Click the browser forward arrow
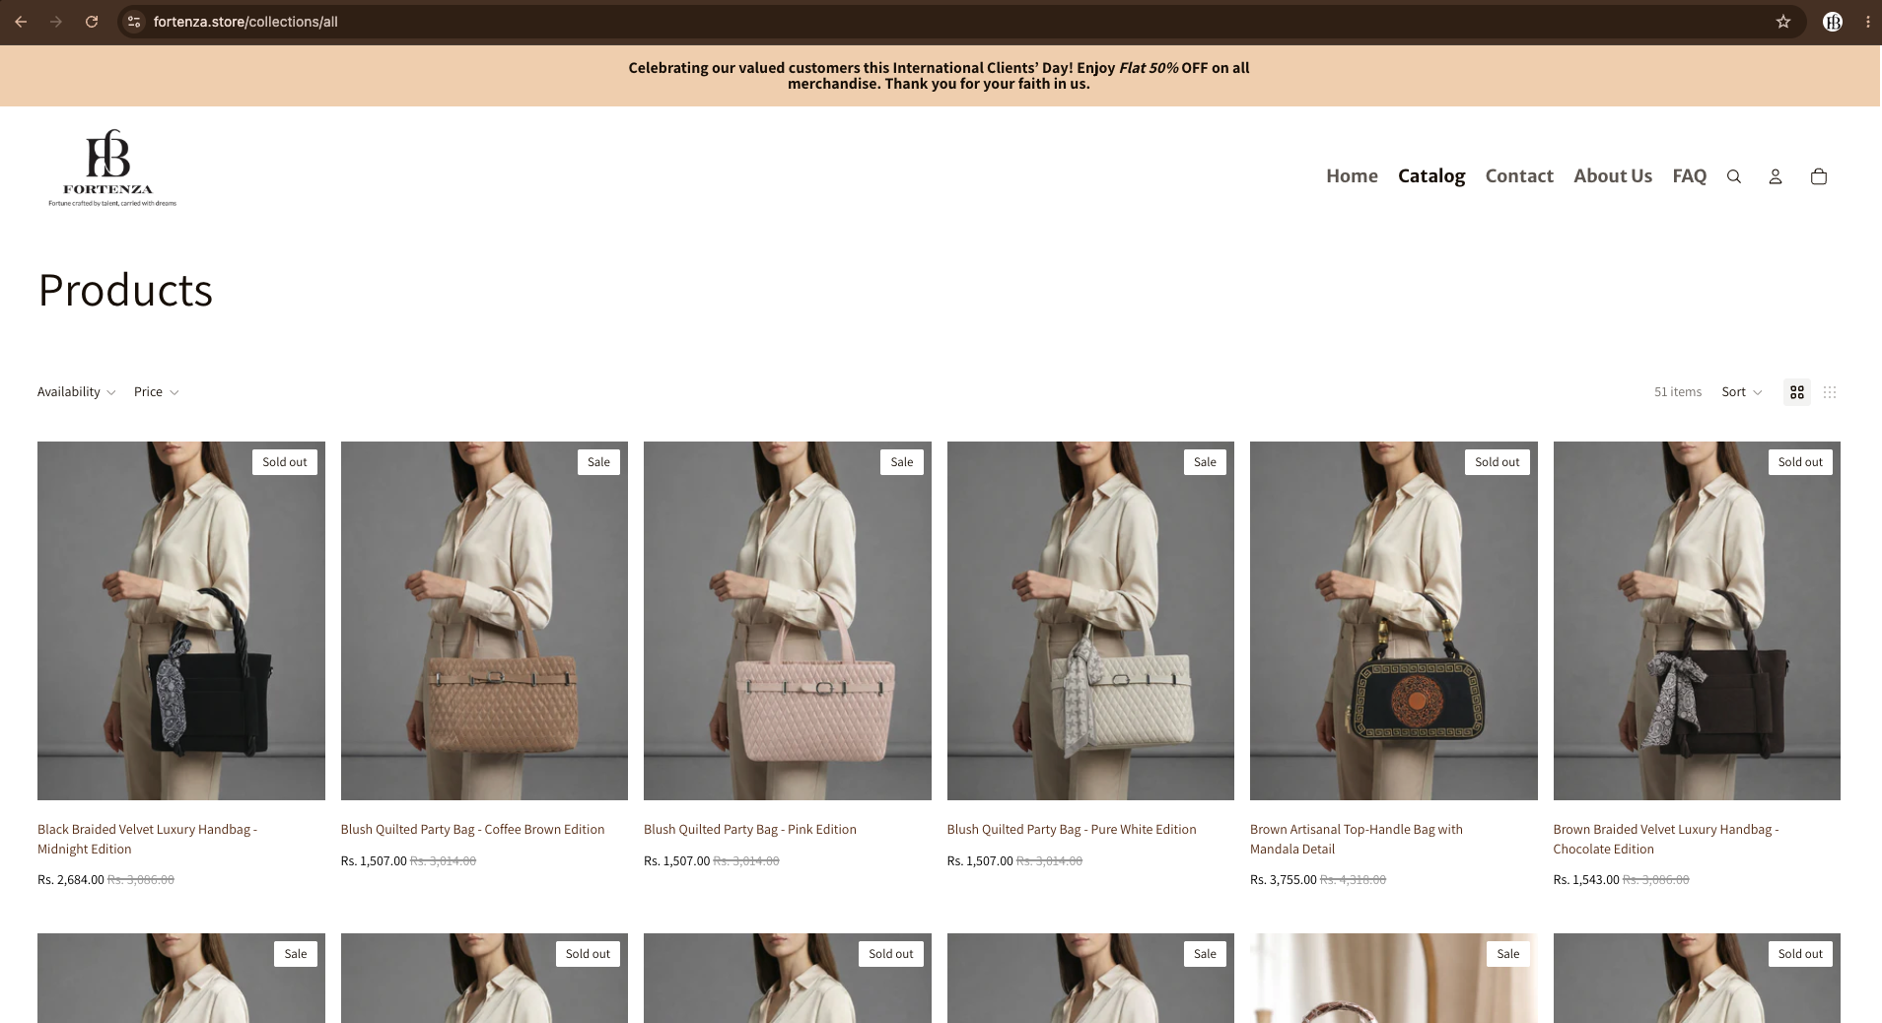The height and width of the screenshot is (1023, 1882). click(56, 22)
